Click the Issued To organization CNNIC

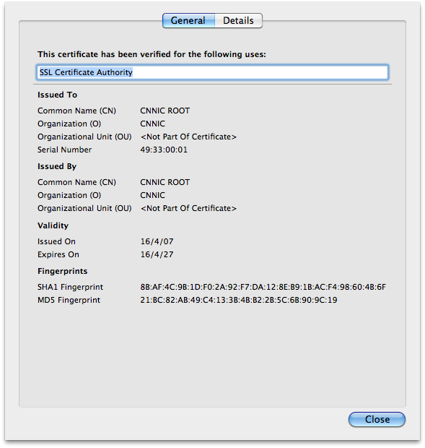152,124
